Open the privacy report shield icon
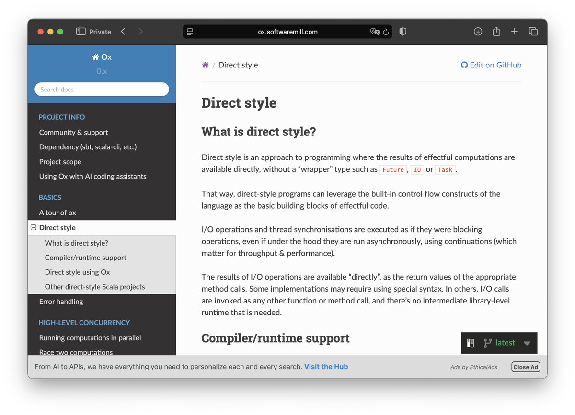The width and height of the screenshot is (575, 415). [403, 32]
